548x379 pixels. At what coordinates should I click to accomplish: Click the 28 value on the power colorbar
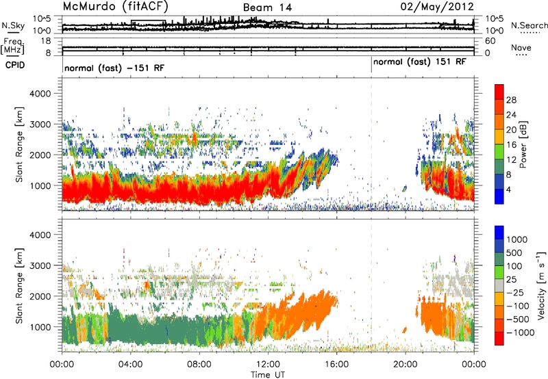pyautogui.click(x=511, y=100)
